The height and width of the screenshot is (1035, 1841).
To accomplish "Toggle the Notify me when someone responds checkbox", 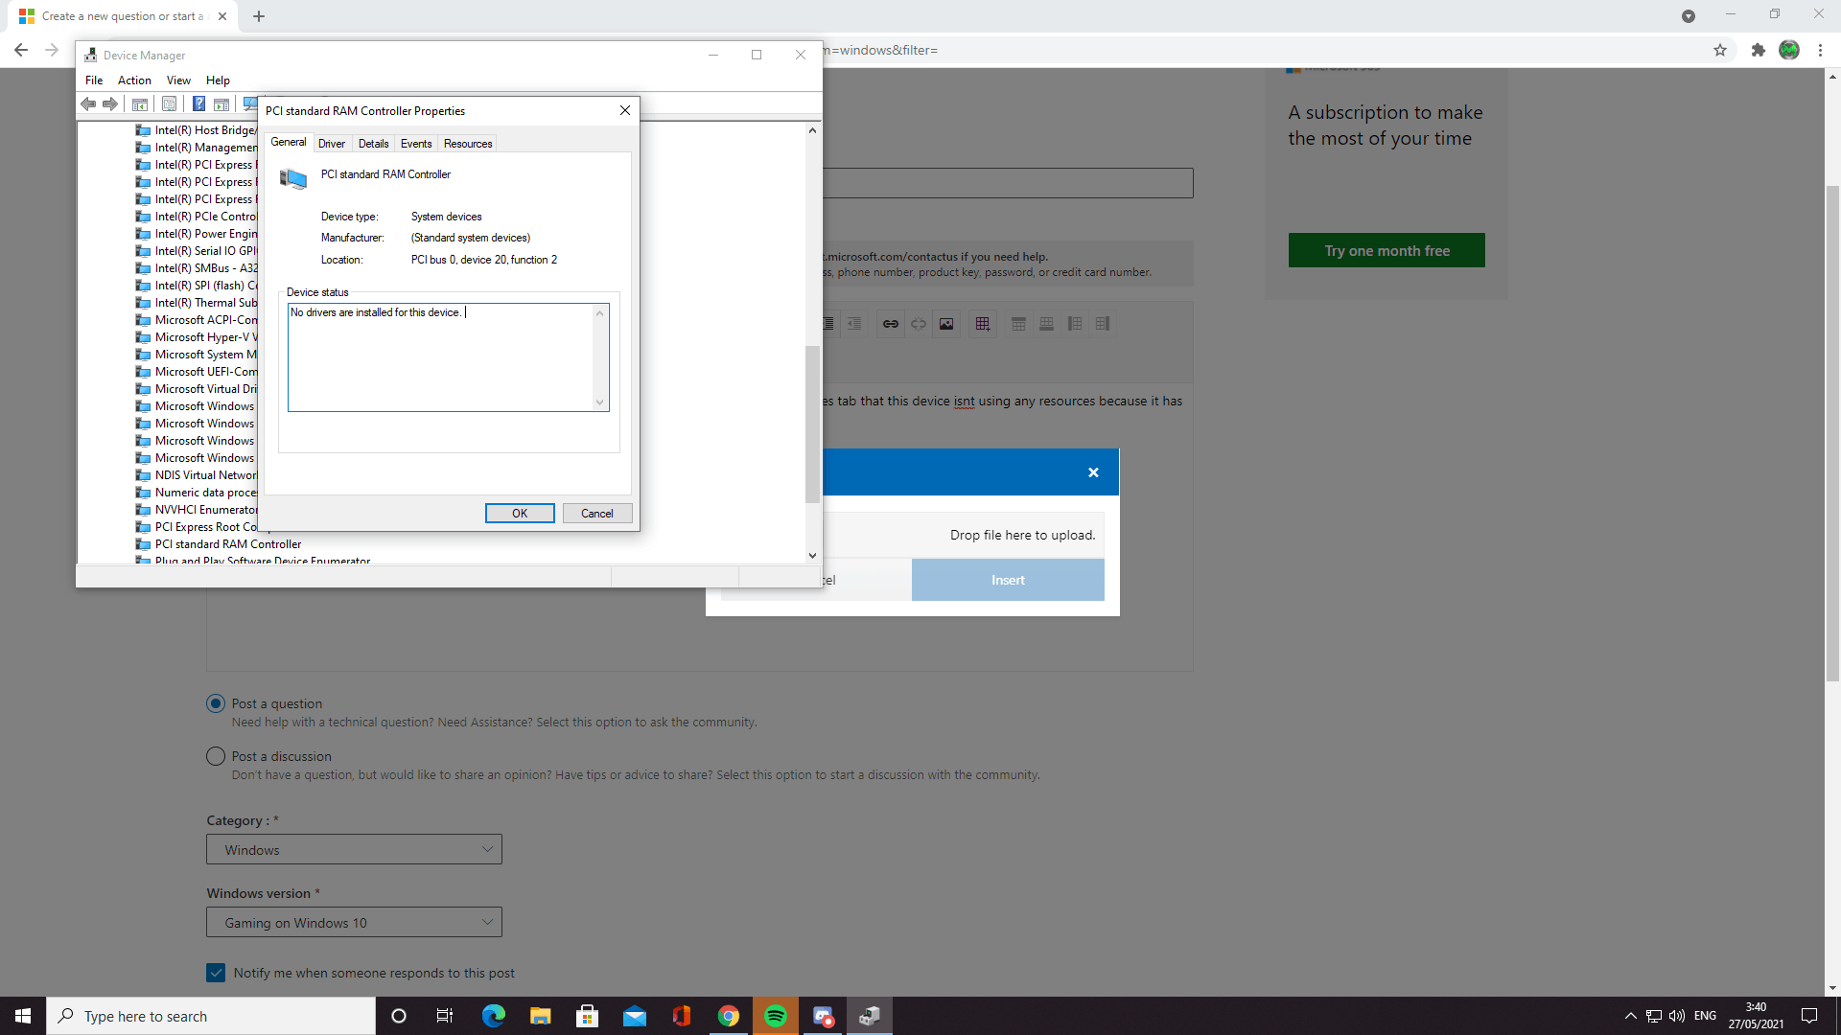I will click(x=216, y=973).
